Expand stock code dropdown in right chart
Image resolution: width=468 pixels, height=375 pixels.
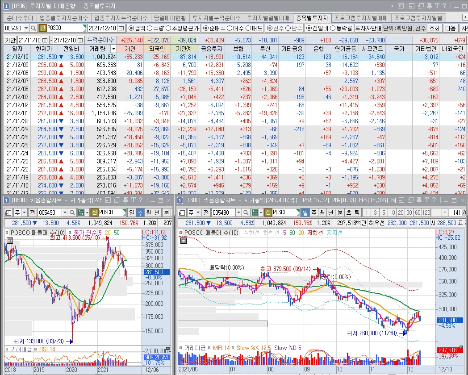click(238, 212)
